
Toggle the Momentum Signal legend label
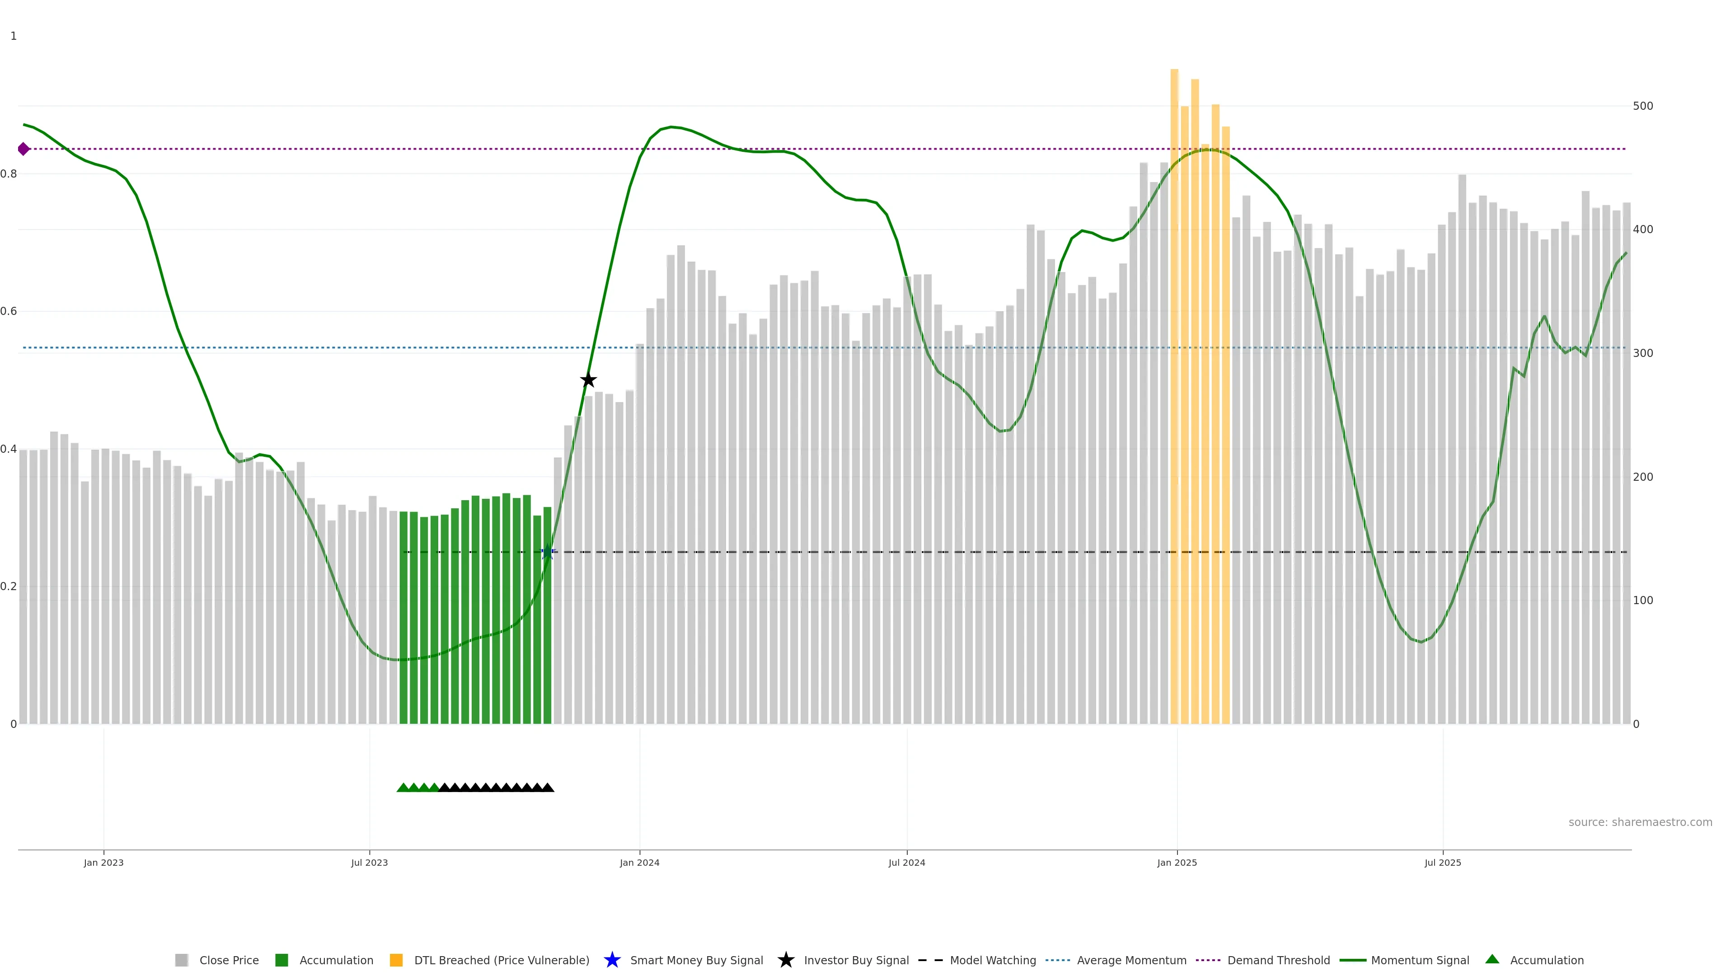pos(1420,960)
